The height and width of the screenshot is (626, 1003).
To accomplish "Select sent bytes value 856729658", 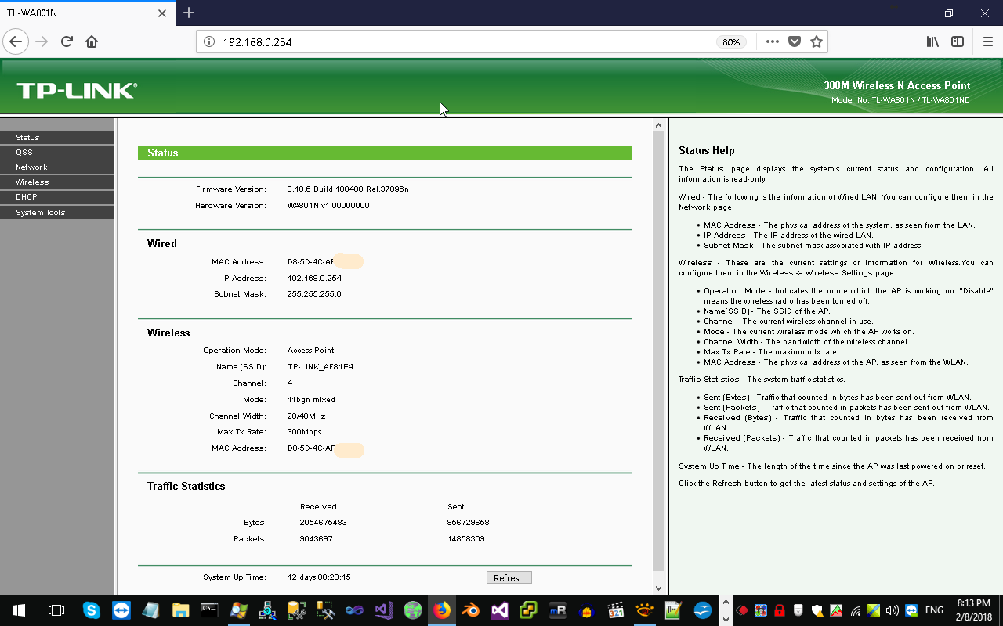I will point(468,523).
